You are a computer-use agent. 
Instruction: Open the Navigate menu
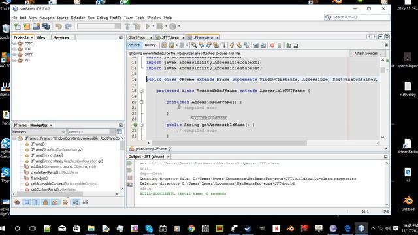[46, 18]
